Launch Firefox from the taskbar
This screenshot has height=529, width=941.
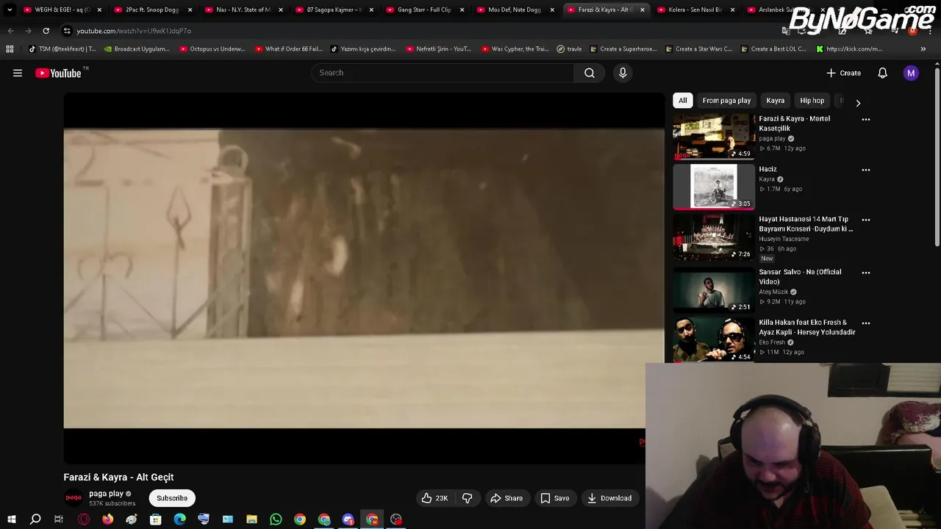(x=107, y=519)
